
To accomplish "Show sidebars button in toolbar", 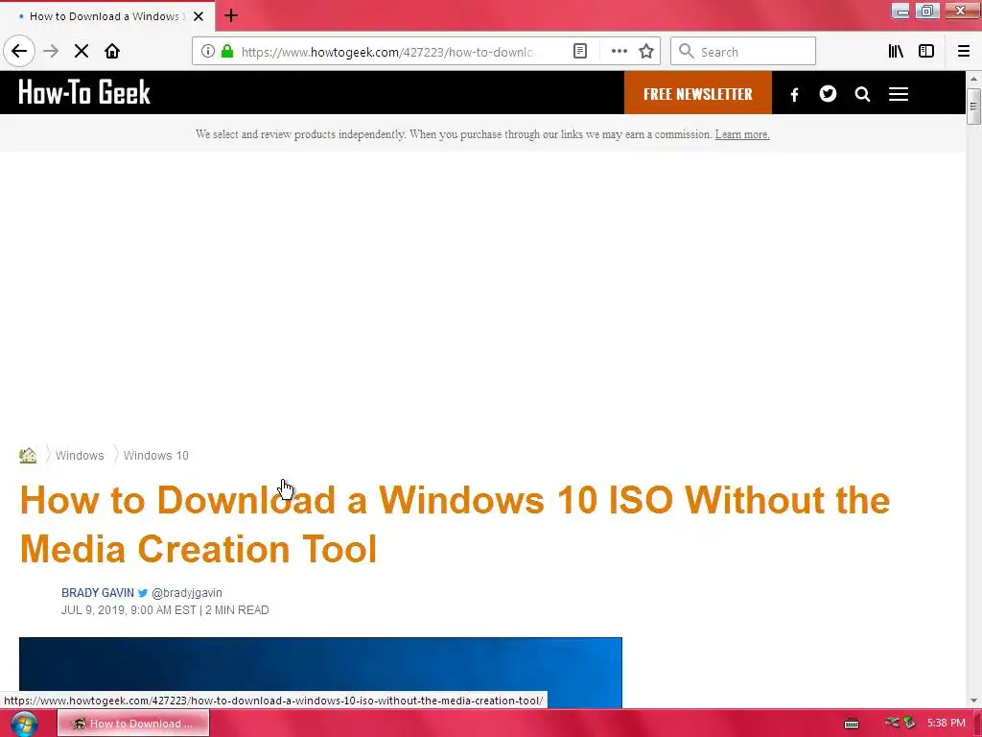I will point(926,52).
